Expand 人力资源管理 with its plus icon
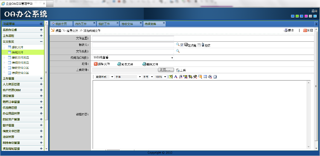This screenshot has height=156, width=320. point(41,84)
